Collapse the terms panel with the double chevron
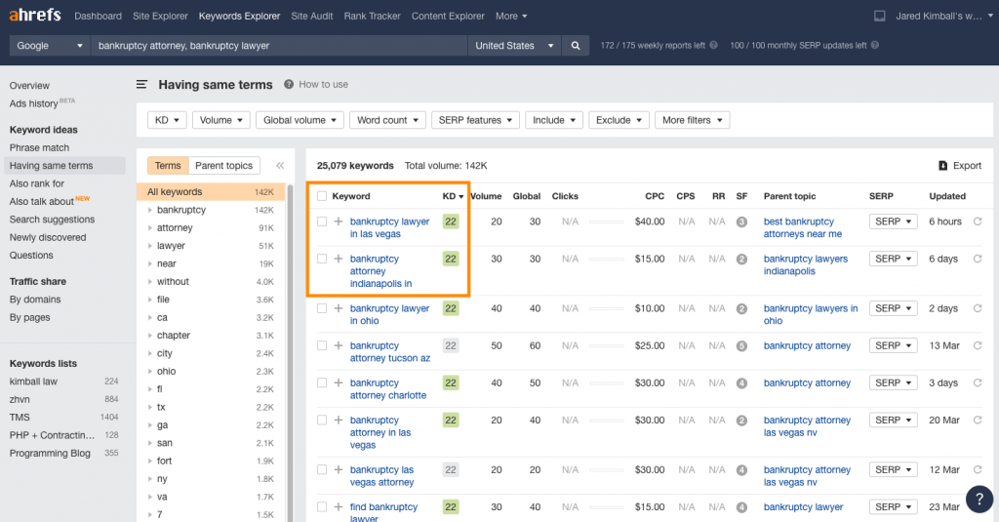This screenshot has width=999, height=522. click(x=280, y=166)
